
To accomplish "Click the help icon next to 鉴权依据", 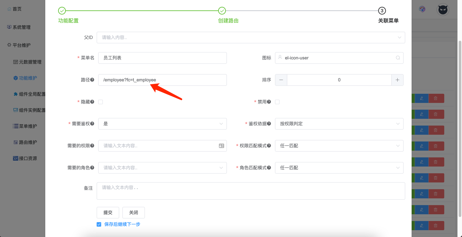I will click(269, 124).
